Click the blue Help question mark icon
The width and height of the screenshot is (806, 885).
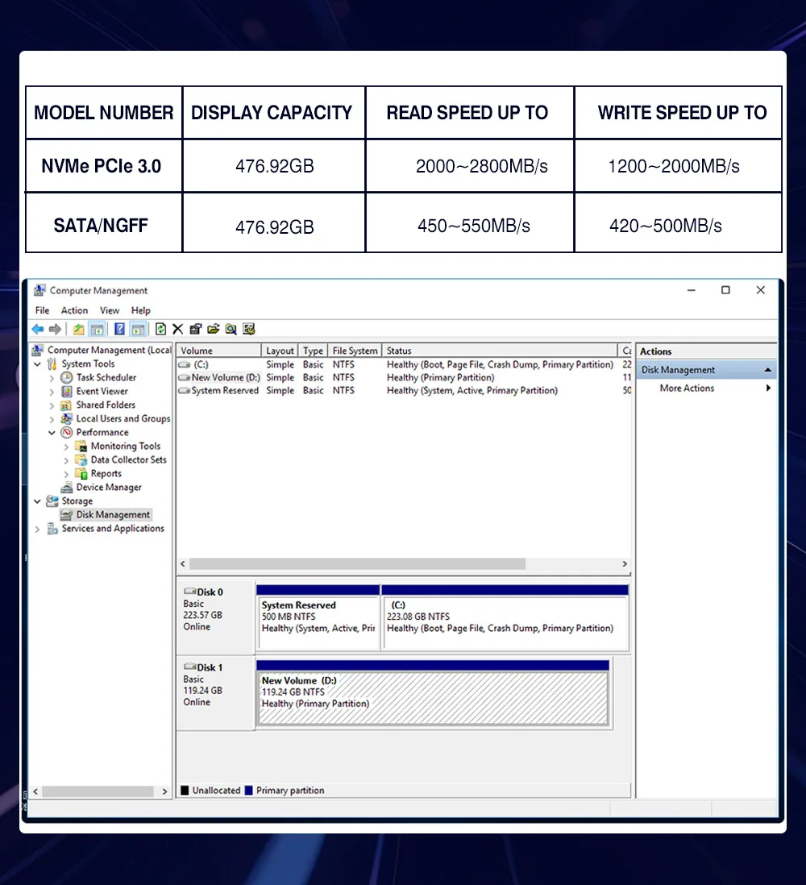(x=119, y=329)
